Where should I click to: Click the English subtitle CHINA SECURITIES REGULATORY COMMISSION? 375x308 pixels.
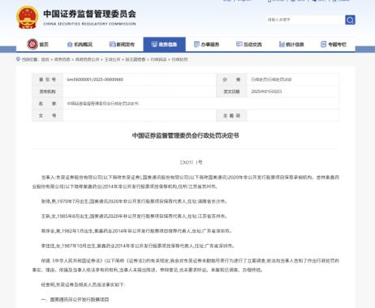[x=89, y=24]
